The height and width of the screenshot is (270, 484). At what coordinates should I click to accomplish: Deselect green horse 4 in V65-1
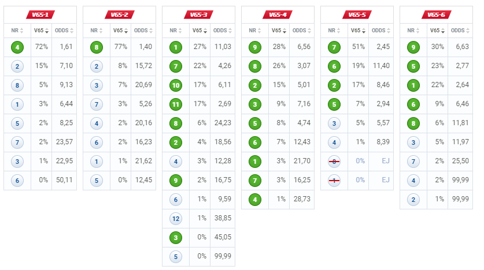click(x=17, y=47)
